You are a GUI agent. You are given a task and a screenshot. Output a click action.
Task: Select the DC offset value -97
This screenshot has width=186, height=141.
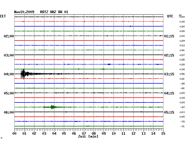click(183, 107)
